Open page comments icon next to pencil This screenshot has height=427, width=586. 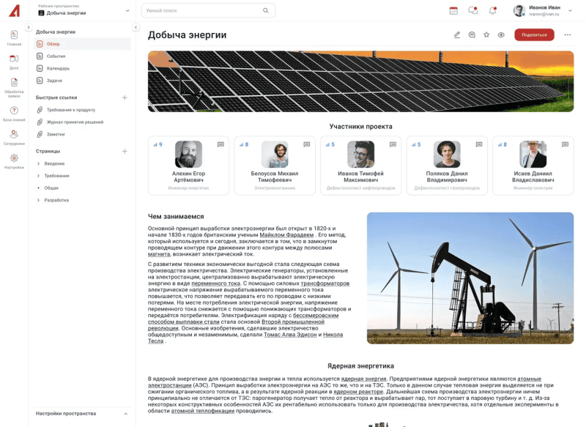click(472, 34)
